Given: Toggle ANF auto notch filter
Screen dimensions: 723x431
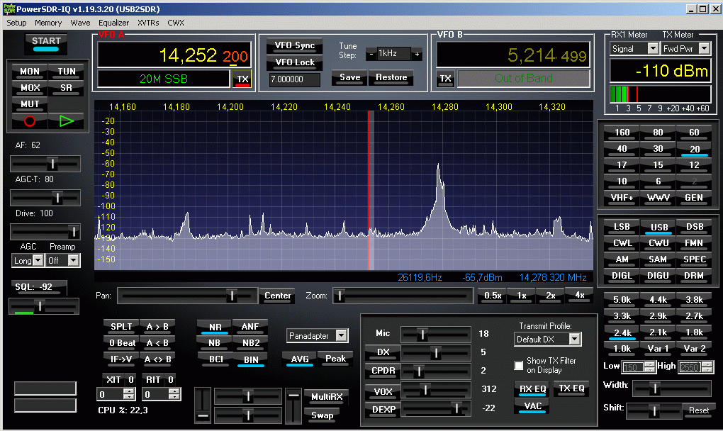Looking at the screenshot, I should [250, 327].
